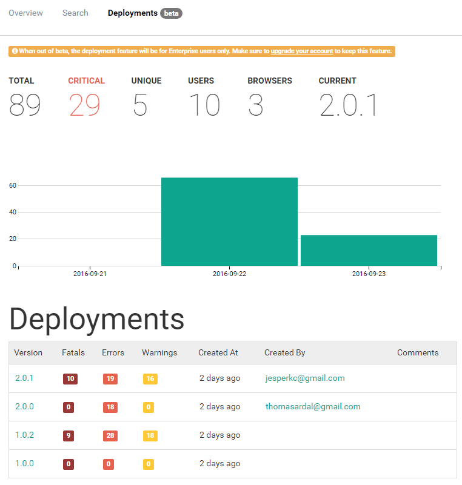The image size is (462, 485).
Task: Open the thomasardal@gmail.com creator link
Action: (313, 406)
